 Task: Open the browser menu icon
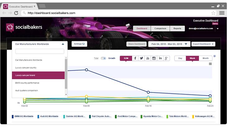222,13
